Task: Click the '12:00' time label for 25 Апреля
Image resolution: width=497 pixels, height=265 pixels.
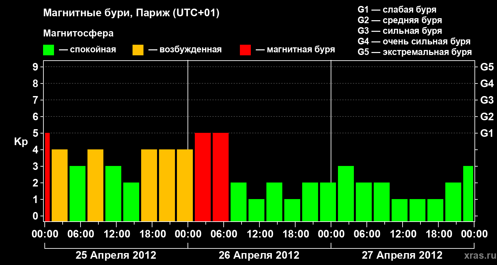Action: [116, 234]
